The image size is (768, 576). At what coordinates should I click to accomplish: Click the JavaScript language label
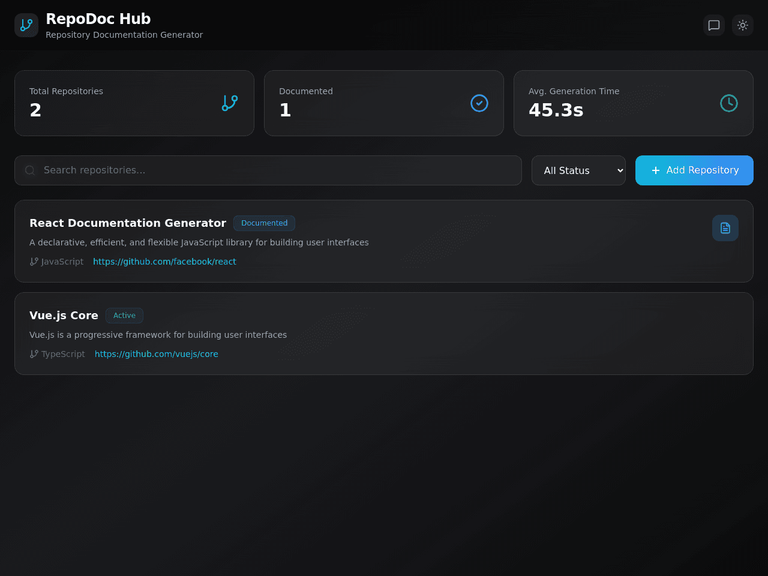coord(62,262)
